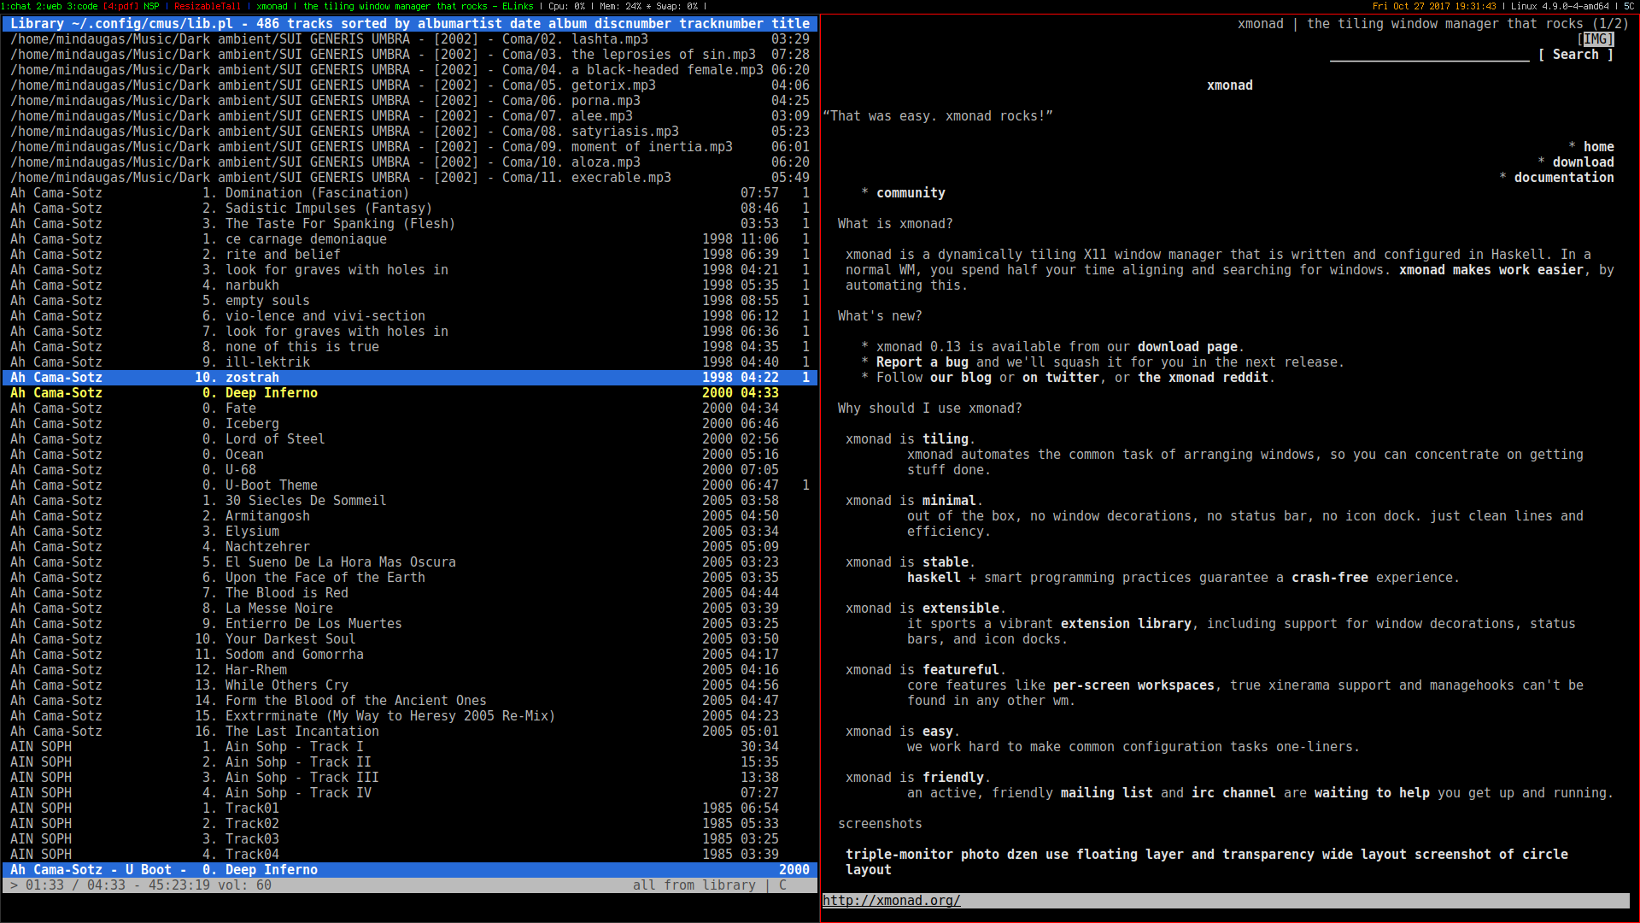Select track 'Ain Sohp - Track III'
The height and width of the screenshot is (923, 1640).
point(410,778)
